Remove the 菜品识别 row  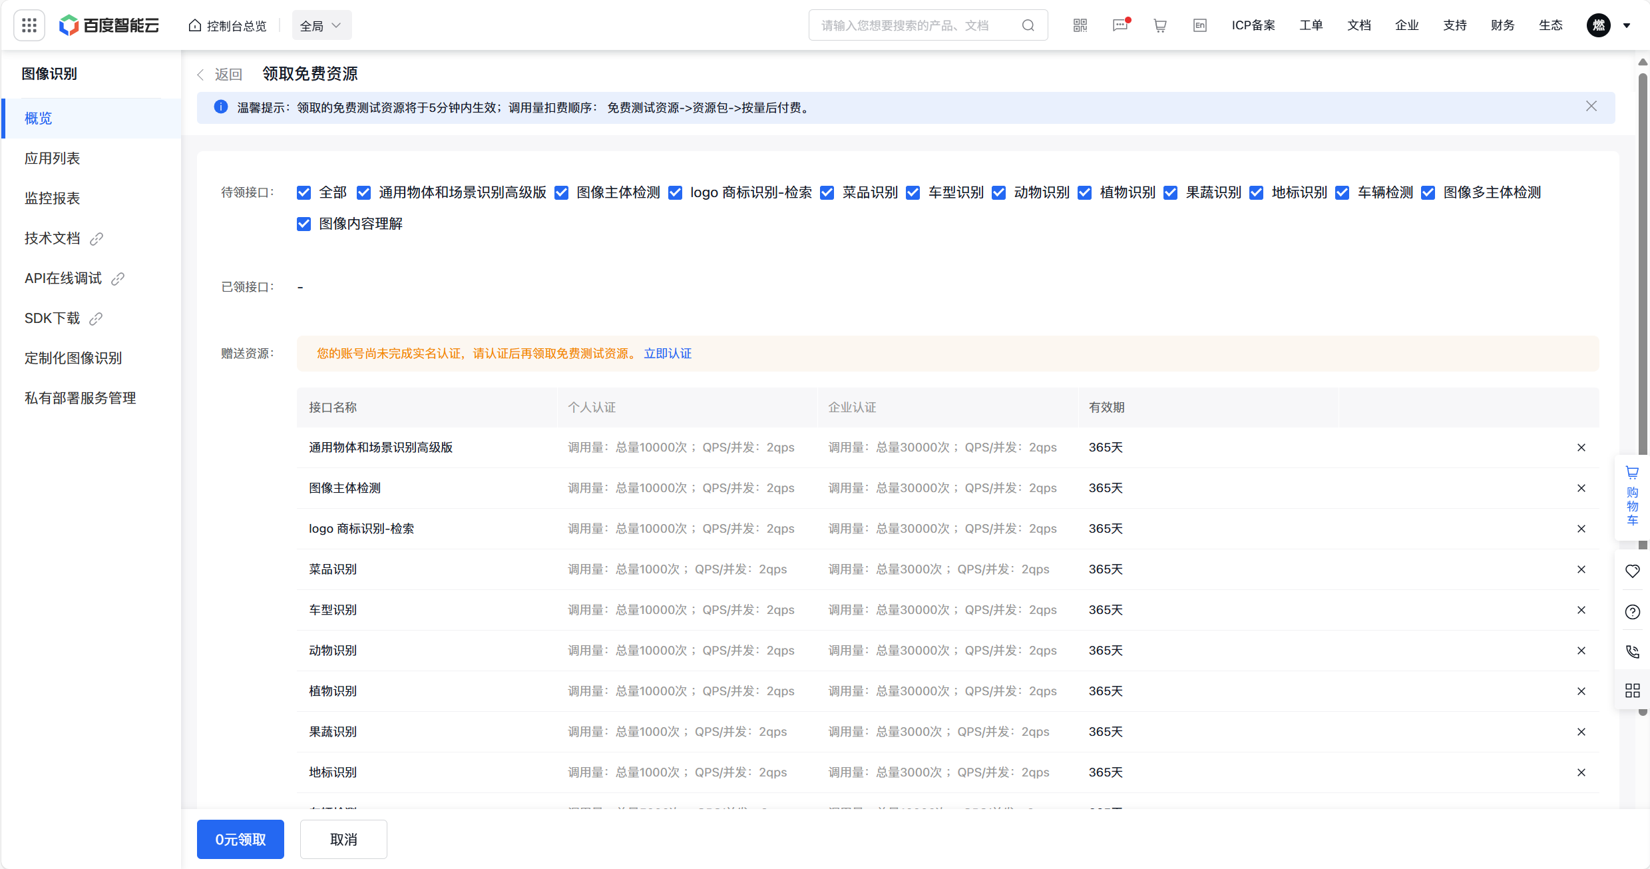pos(1581,569)
